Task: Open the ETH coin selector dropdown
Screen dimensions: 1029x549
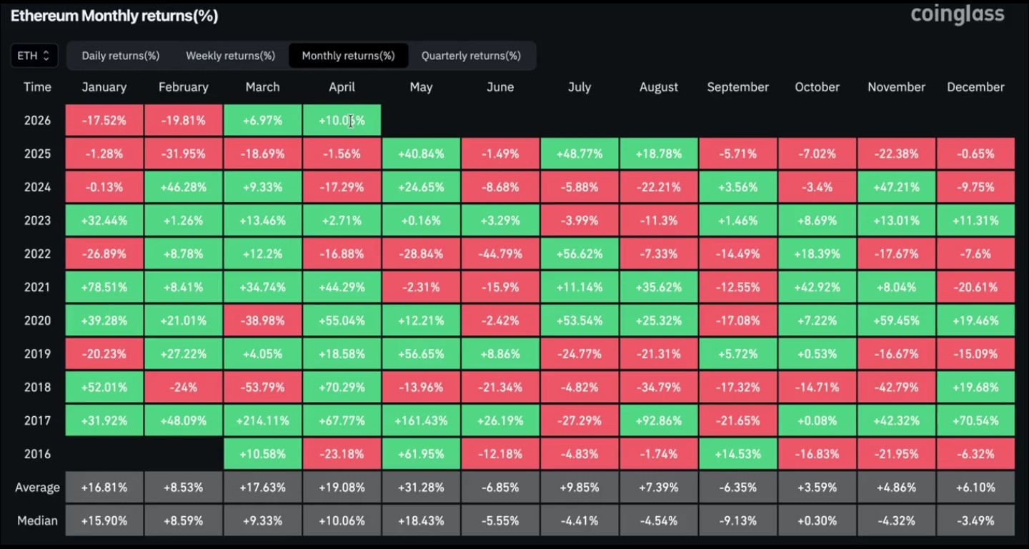Action: (34, 56)
